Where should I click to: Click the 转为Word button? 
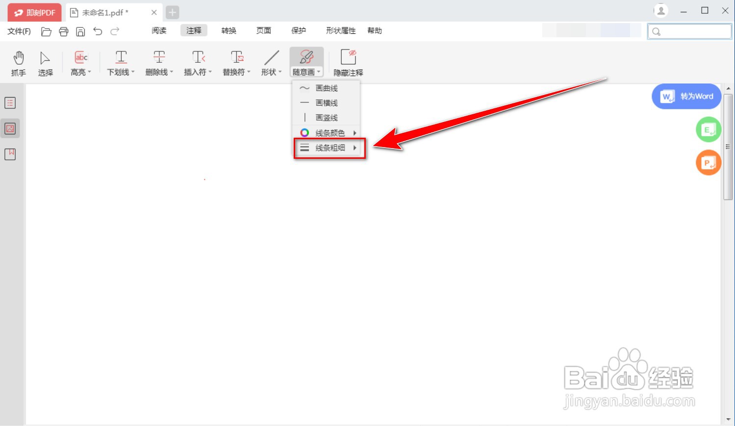686,96
